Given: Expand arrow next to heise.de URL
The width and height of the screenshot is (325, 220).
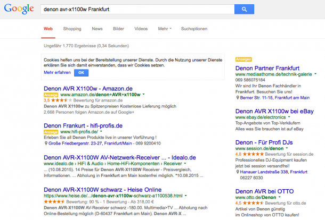Looking at the screenshot, I should pos(186,196).
